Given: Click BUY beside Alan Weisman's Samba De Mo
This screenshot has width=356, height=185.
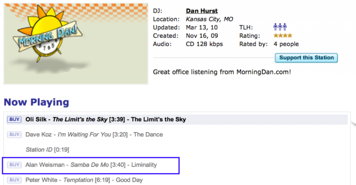Looking at the screenshot, I should coord(14,165).
